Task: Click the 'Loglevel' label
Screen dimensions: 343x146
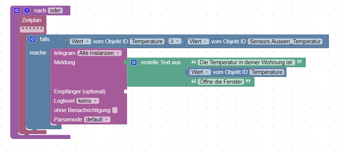Action: pos(64,101)
